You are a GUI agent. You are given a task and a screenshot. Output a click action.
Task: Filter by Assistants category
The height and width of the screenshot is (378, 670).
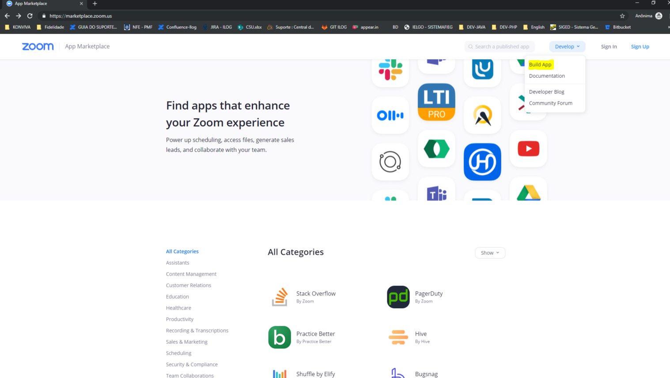[x=177, y=263]
